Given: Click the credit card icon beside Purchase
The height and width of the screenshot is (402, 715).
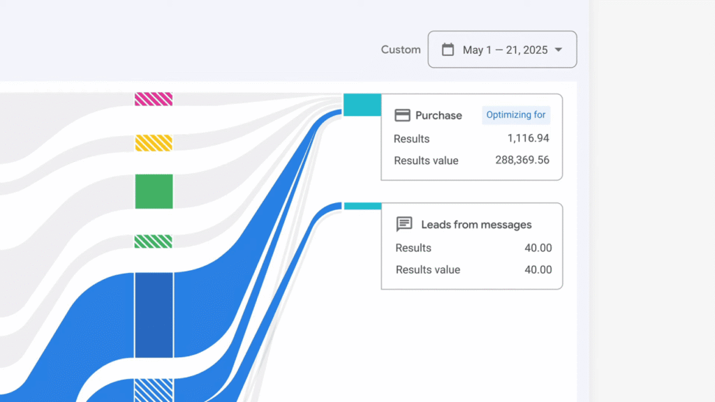Looking at the screenshot, I should point(404,114).
